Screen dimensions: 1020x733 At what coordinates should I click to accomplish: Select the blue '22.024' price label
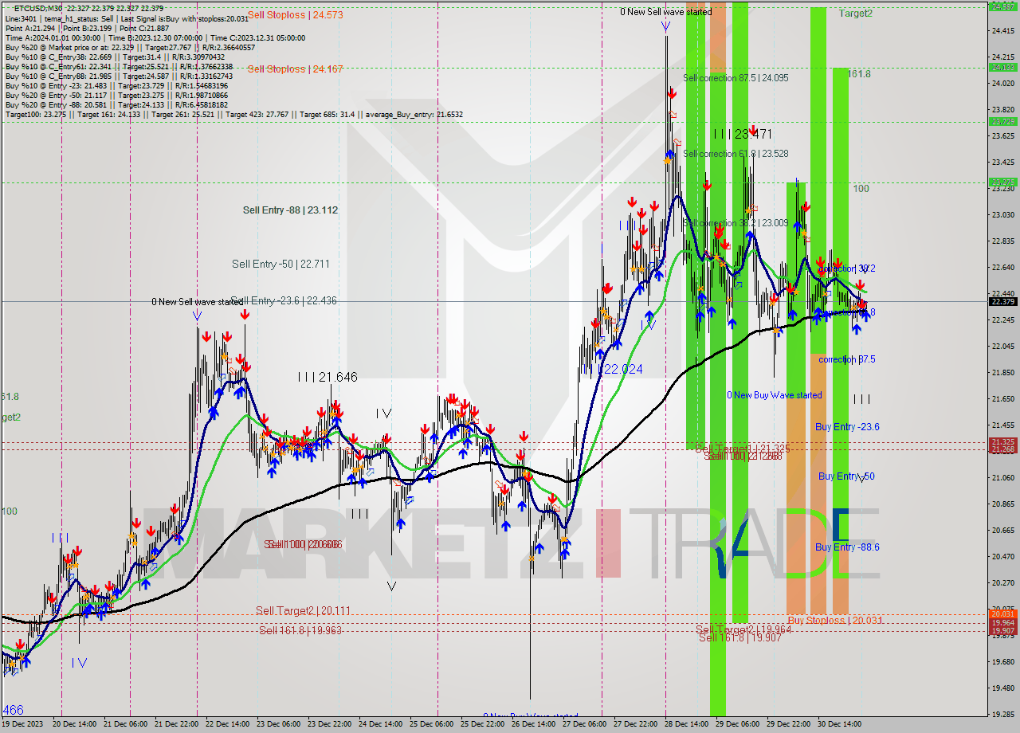tap(623, 370)
